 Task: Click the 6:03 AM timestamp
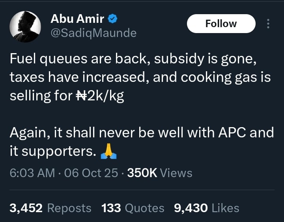[x=32, y=173]
